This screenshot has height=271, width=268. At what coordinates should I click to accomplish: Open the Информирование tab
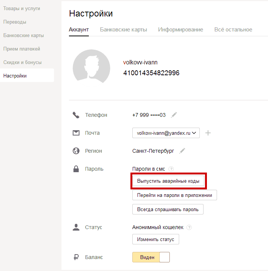click(x=180, y=30)
